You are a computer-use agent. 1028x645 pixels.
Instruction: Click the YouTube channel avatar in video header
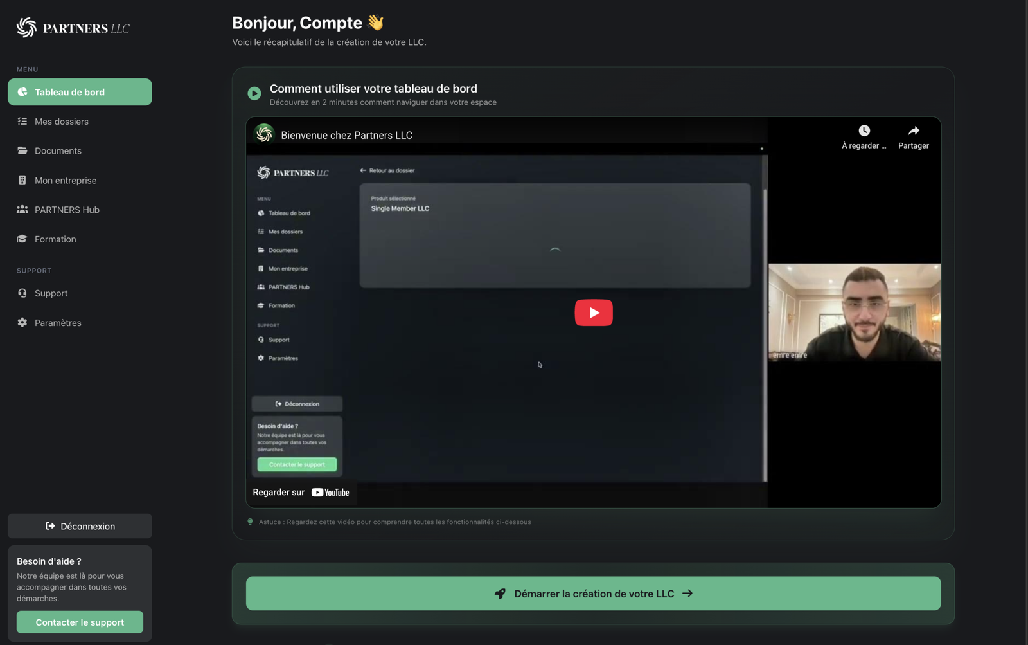click(x=264, y=134)
